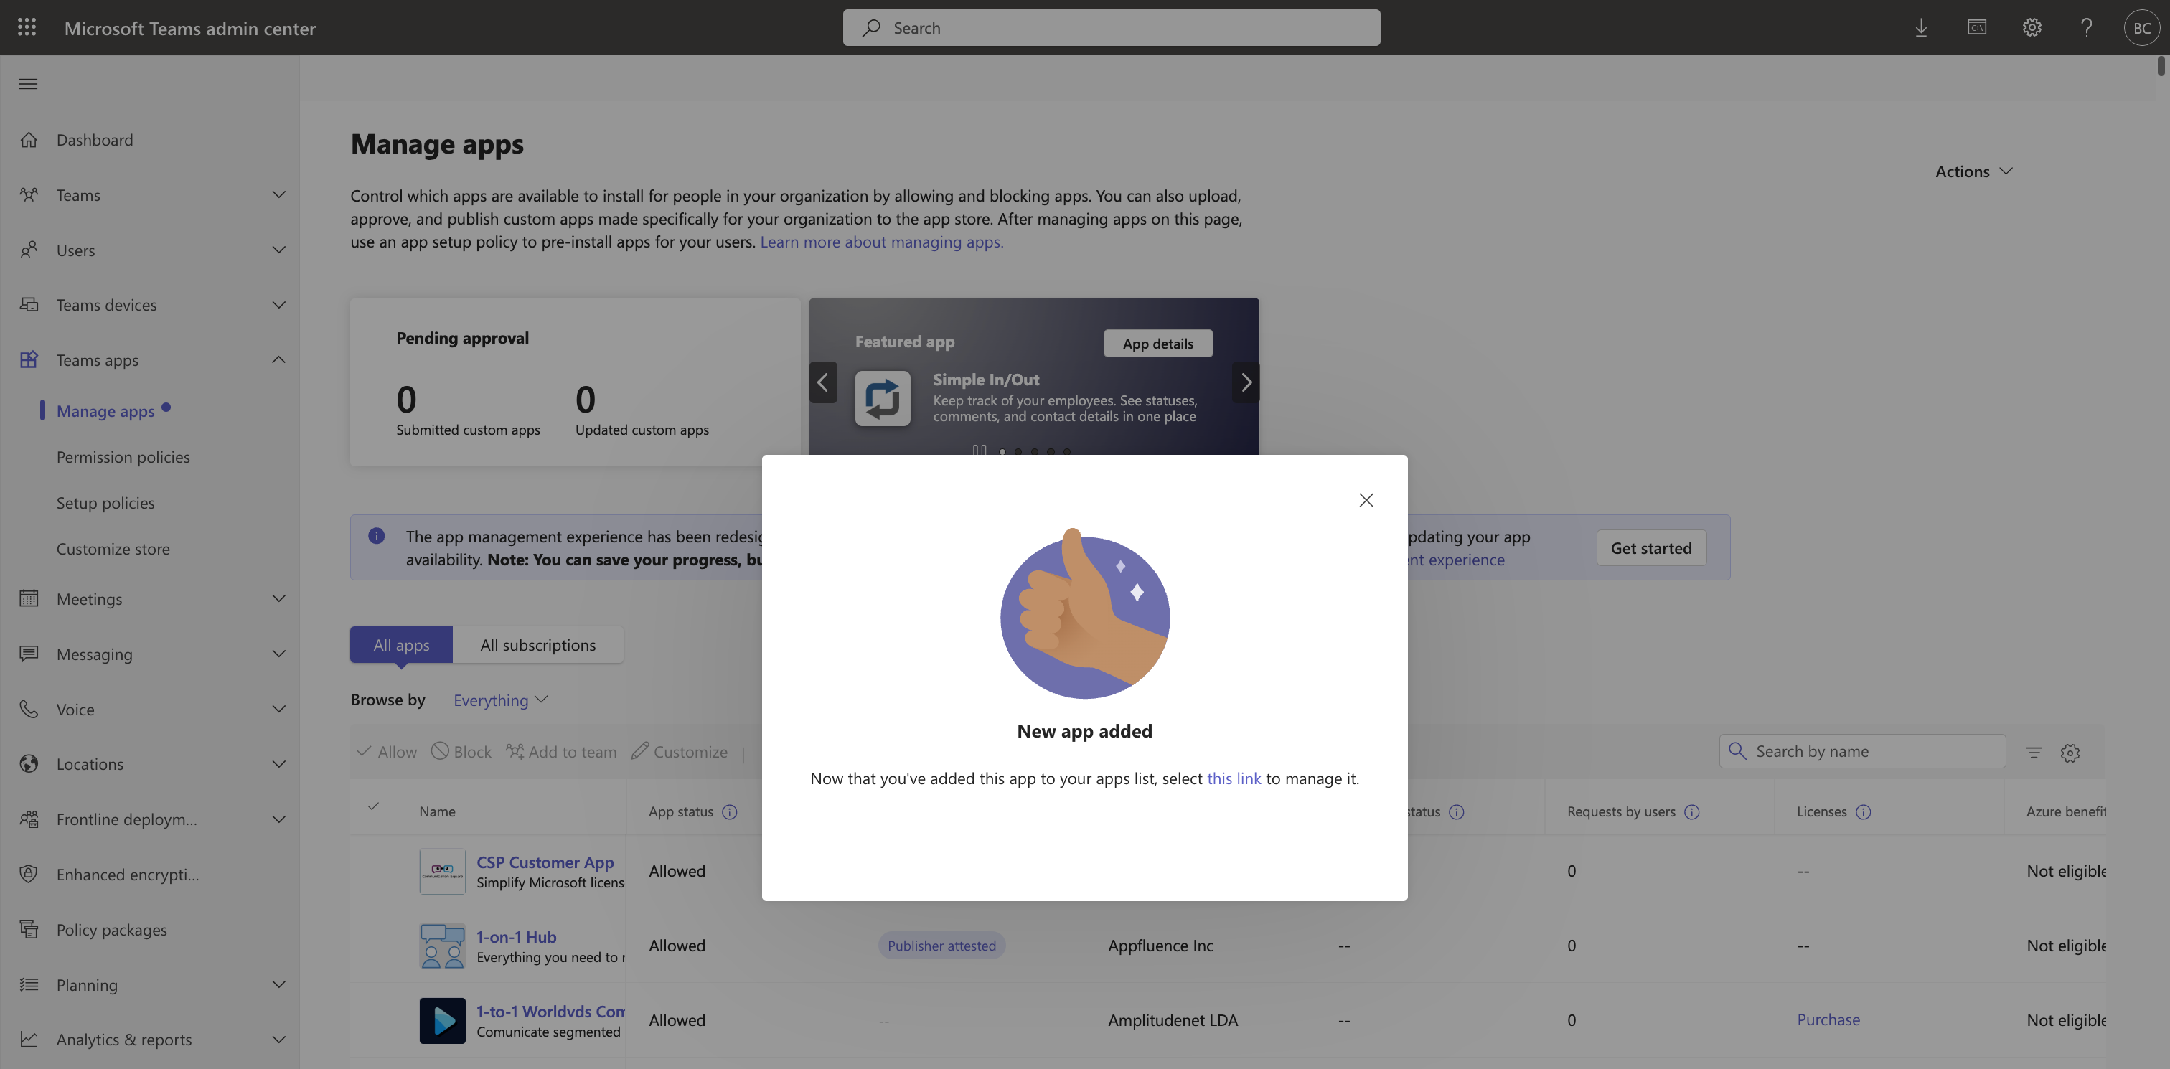
Task: Click the Users icon in sidebar
Action: [29, 250]
